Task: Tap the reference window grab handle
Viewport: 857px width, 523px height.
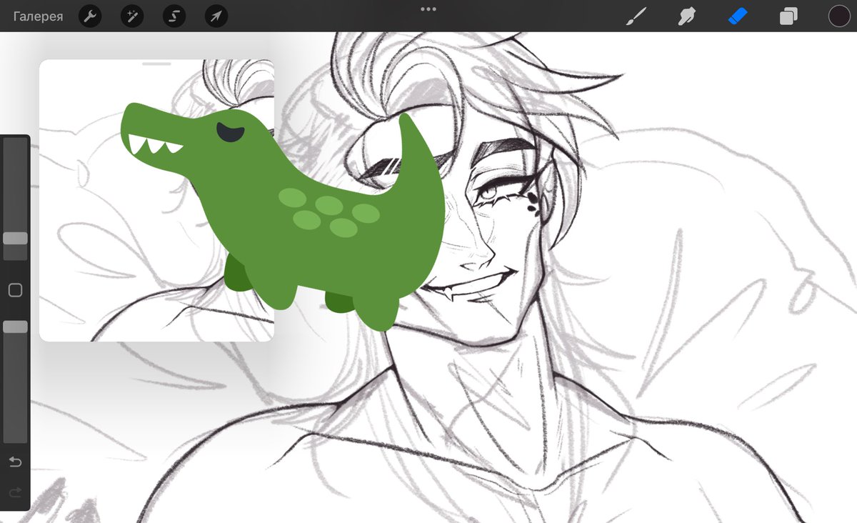Action: pyautogui.click(x=156, y=64)
